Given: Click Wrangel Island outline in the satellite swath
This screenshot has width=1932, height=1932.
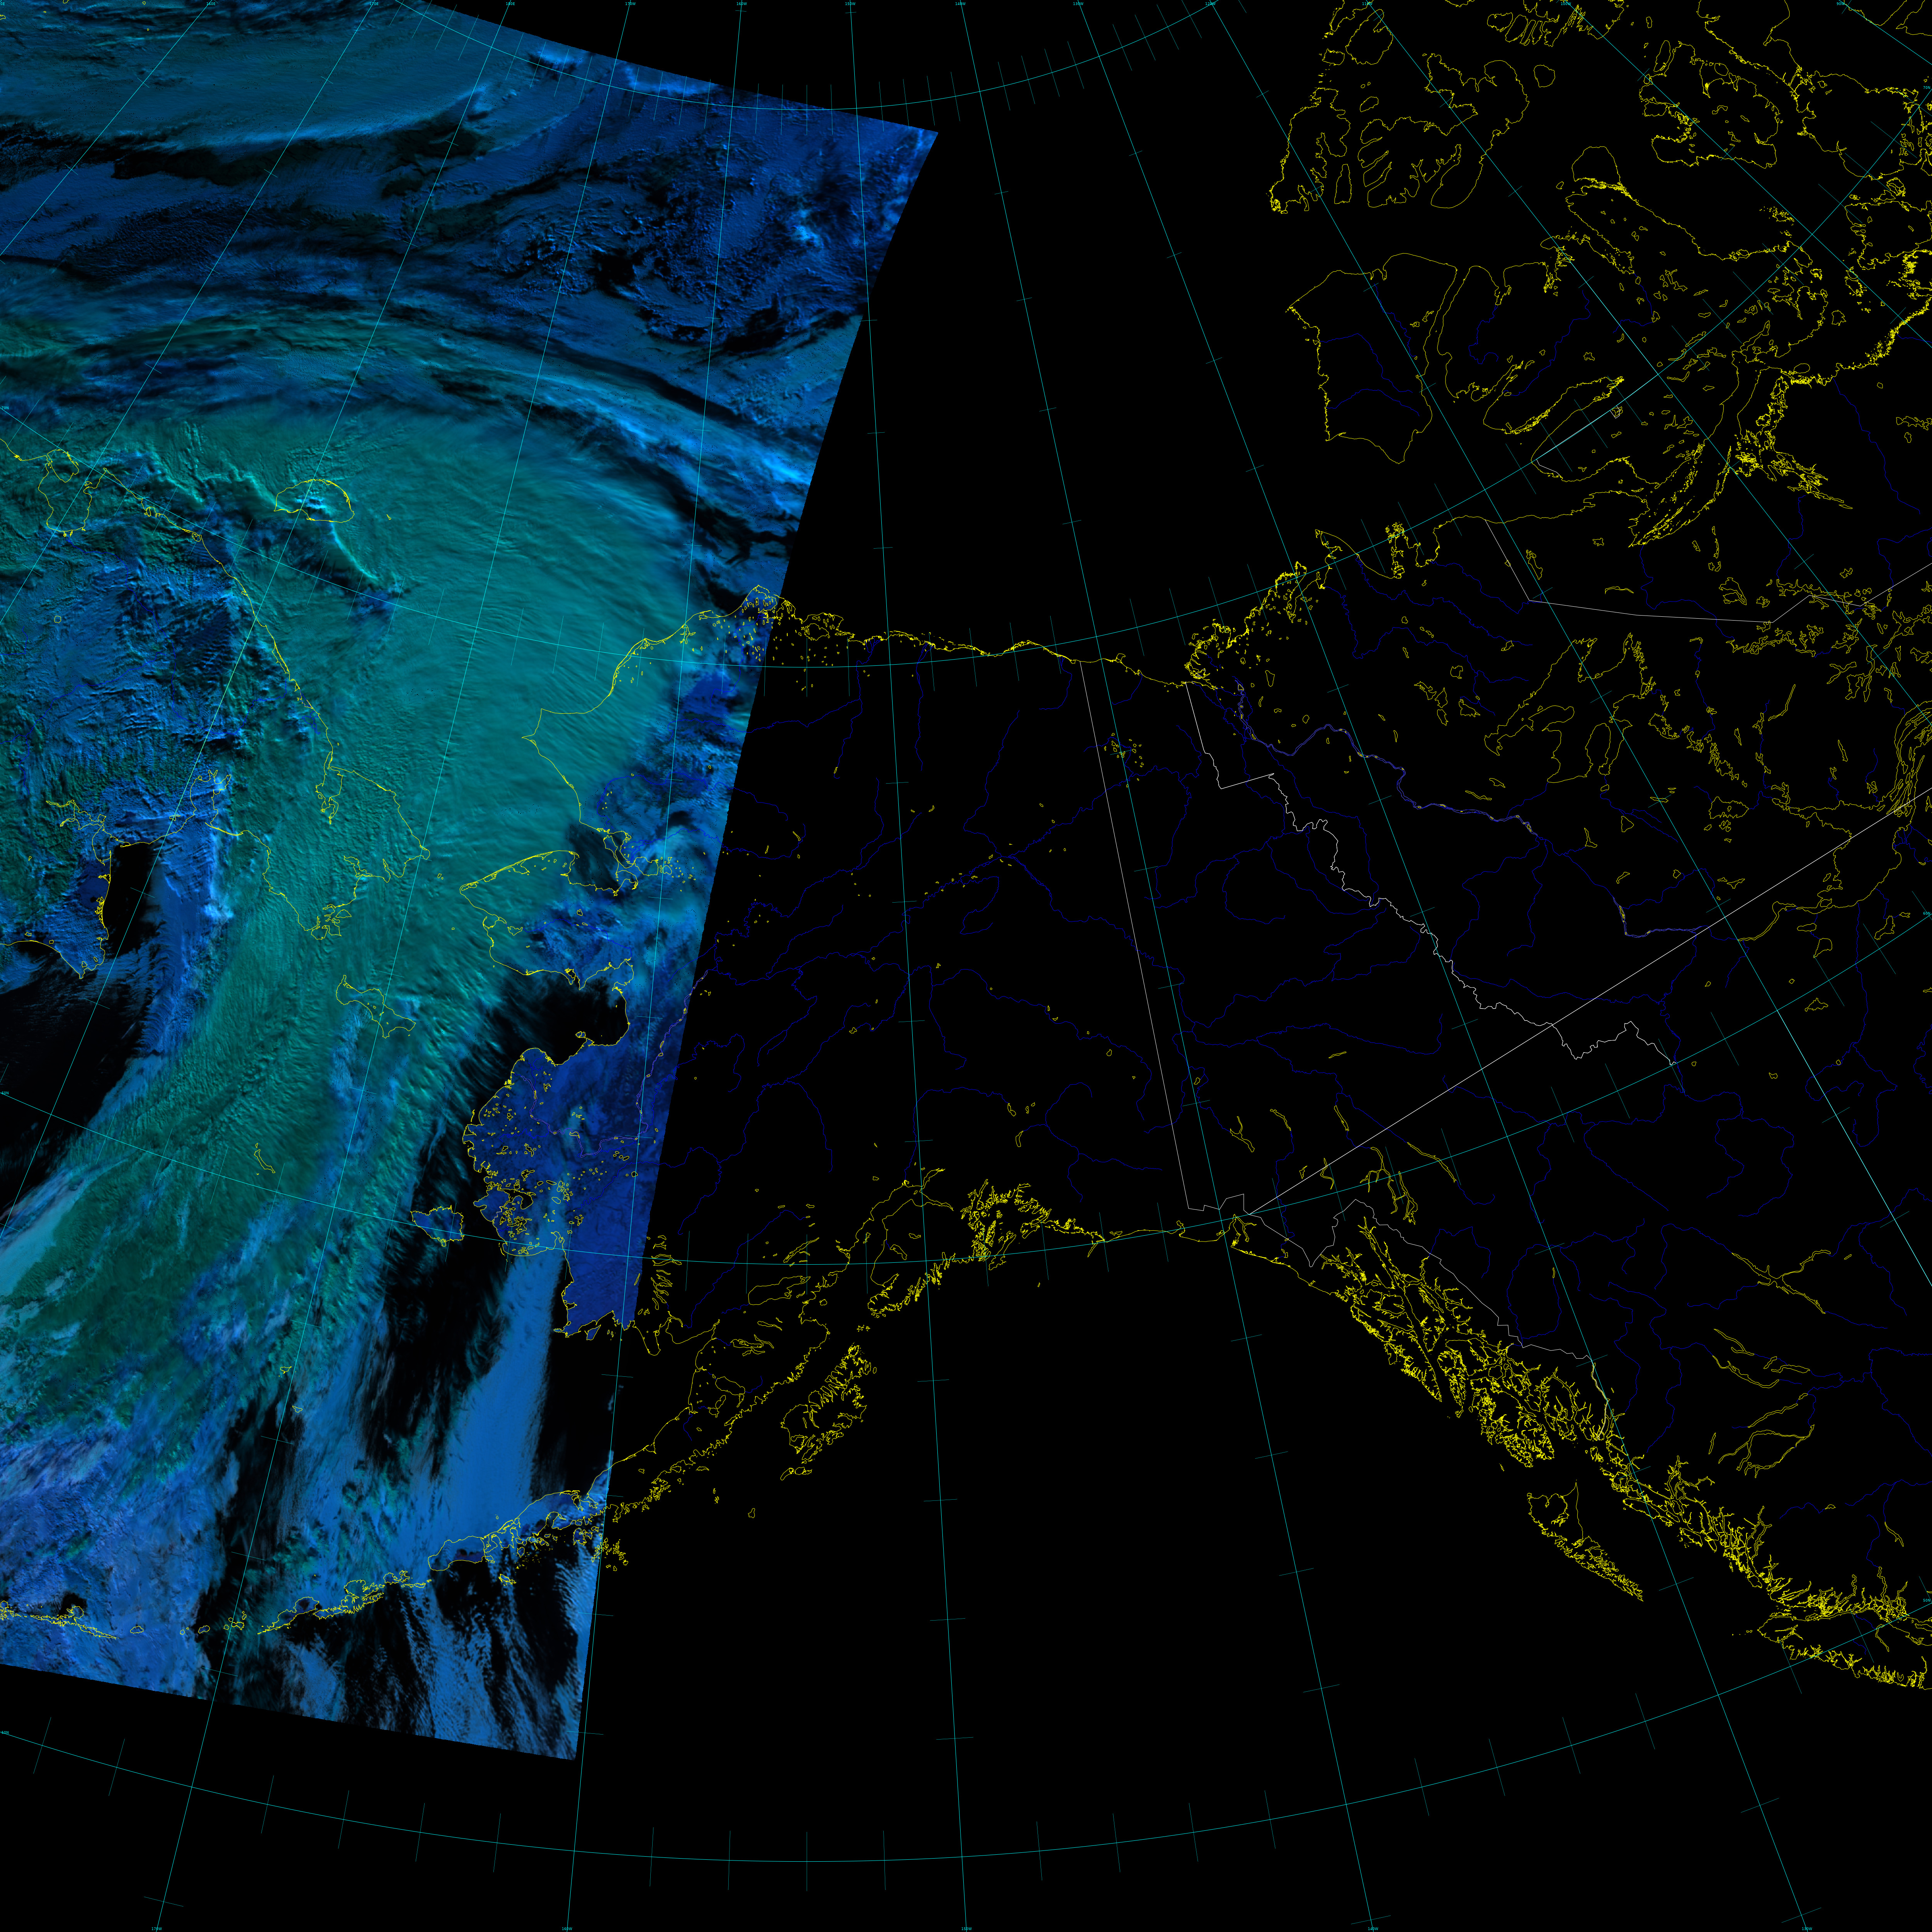Looking at the screenshot, I should (315, 500).
